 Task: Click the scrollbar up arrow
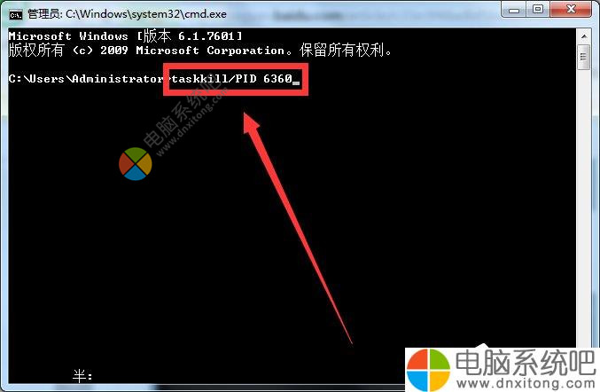584,36
